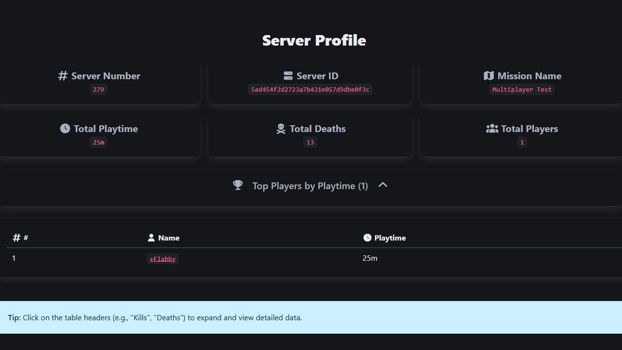Select the Multiplayer Test mission badge
The image size is (622, 350).
pyautogui.click(x=522, y=90)
